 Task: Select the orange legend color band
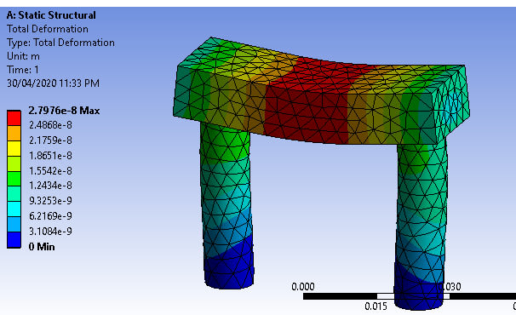pos(14,133)
